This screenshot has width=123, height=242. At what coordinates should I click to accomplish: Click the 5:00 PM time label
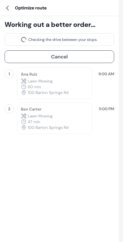coord(106,109)
